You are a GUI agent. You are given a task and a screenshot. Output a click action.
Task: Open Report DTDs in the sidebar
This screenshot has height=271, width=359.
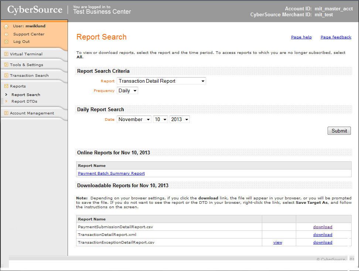[24, 101]
